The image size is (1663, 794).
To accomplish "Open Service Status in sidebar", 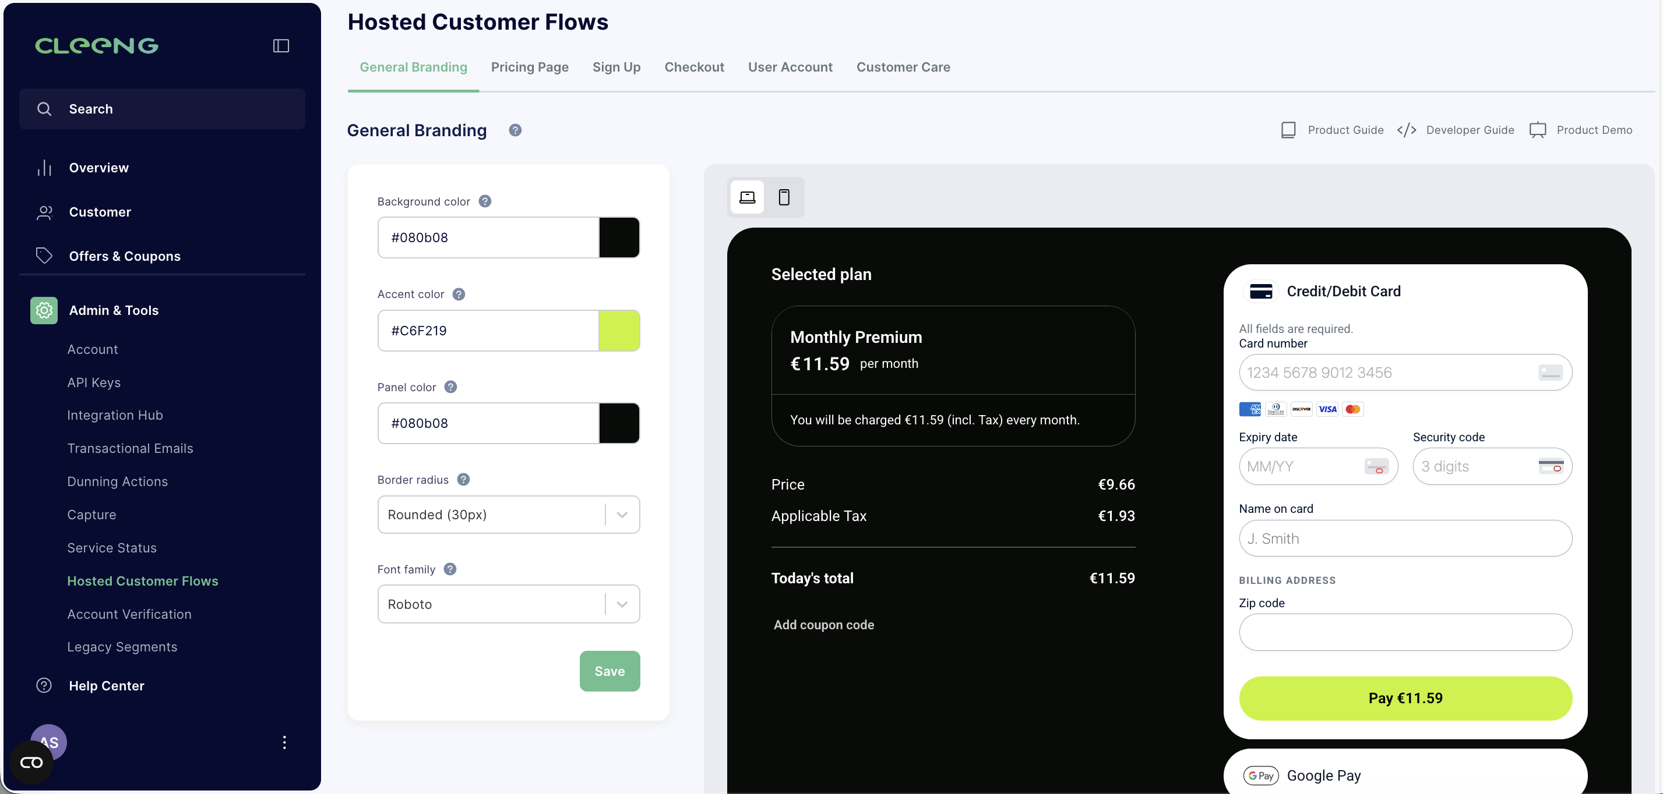I will pos(112,548).
